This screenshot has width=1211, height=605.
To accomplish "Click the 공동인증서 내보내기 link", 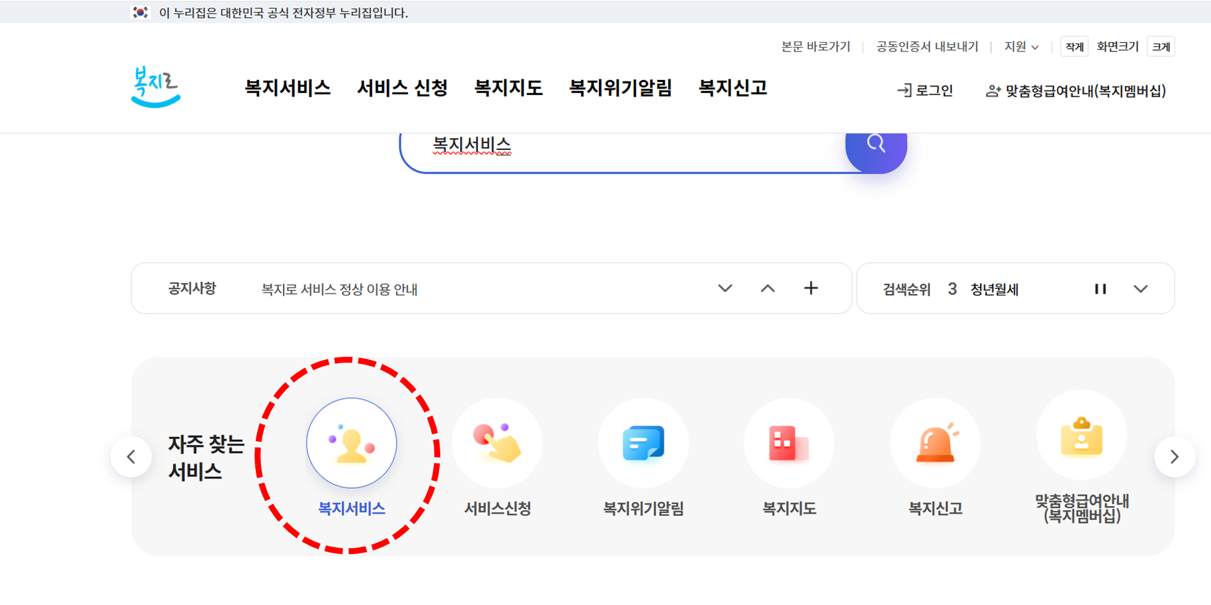I will coord(927,47).
